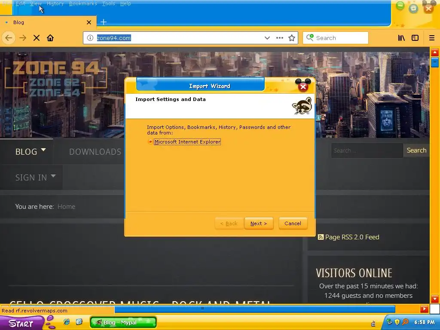Toggle the sidebar view icon
This screenshot has width=440, height=330.
(x=415, y=38)
